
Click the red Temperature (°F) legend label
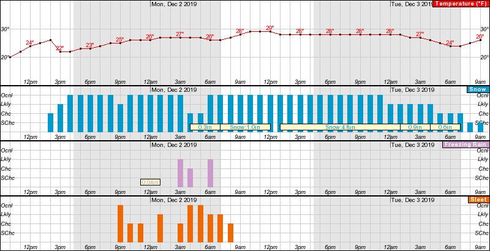(x=461, y=4)
